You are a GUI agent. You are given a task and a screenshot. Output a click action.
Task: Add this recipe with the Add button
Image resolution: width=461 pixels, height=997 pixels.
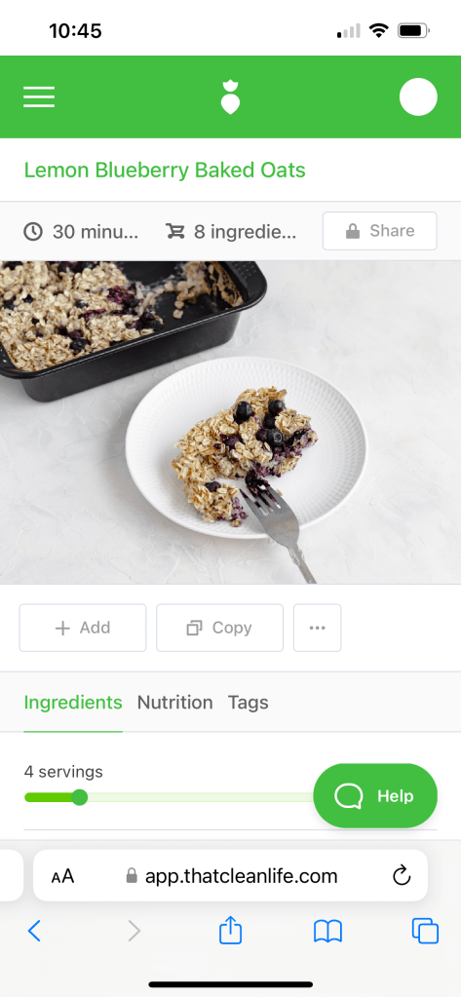click(x=83, y=628)
